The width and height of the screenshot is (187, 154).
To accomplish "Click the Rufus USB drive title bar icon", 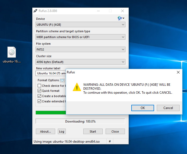I will (x=35, y=11).
